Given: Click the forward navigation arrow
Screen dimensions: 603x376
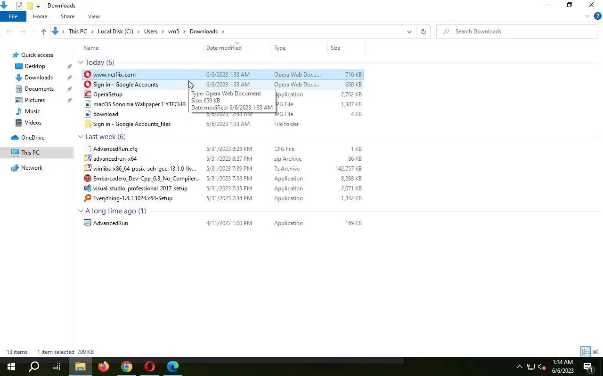Looking at the screenshot, I should click(23, 31).
